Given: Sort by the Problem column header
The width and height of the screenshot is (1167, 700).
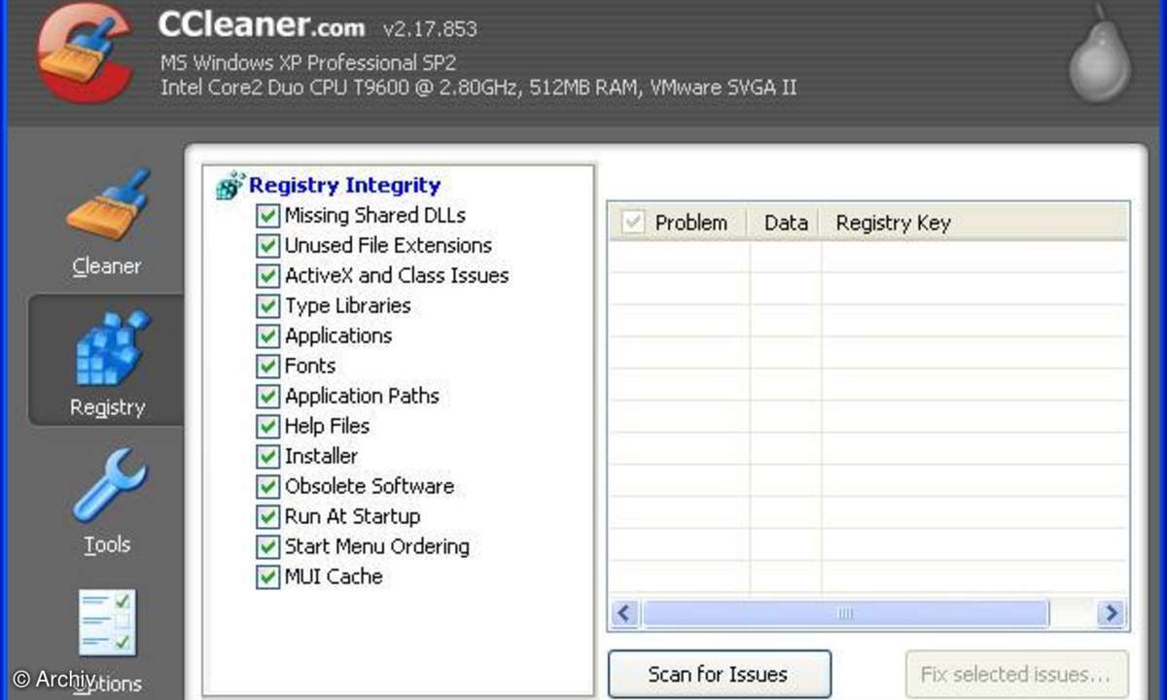Looking at the screenshot, I should pyautogui.click(x=690, y=223).
